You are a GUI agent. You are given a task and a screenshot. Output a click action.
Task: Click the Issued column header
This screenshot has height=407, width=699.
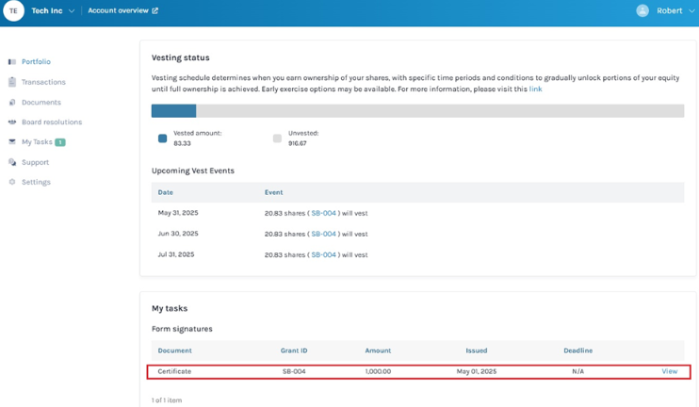(477, 350)
